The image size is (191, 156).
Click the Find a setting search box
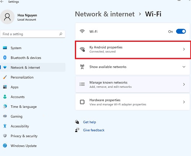(33, 34)
